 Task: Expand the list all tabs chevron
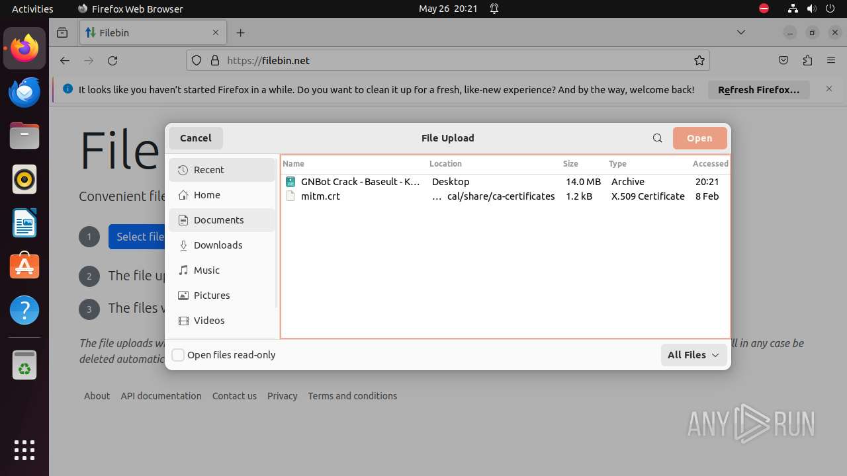pos(741,32)
